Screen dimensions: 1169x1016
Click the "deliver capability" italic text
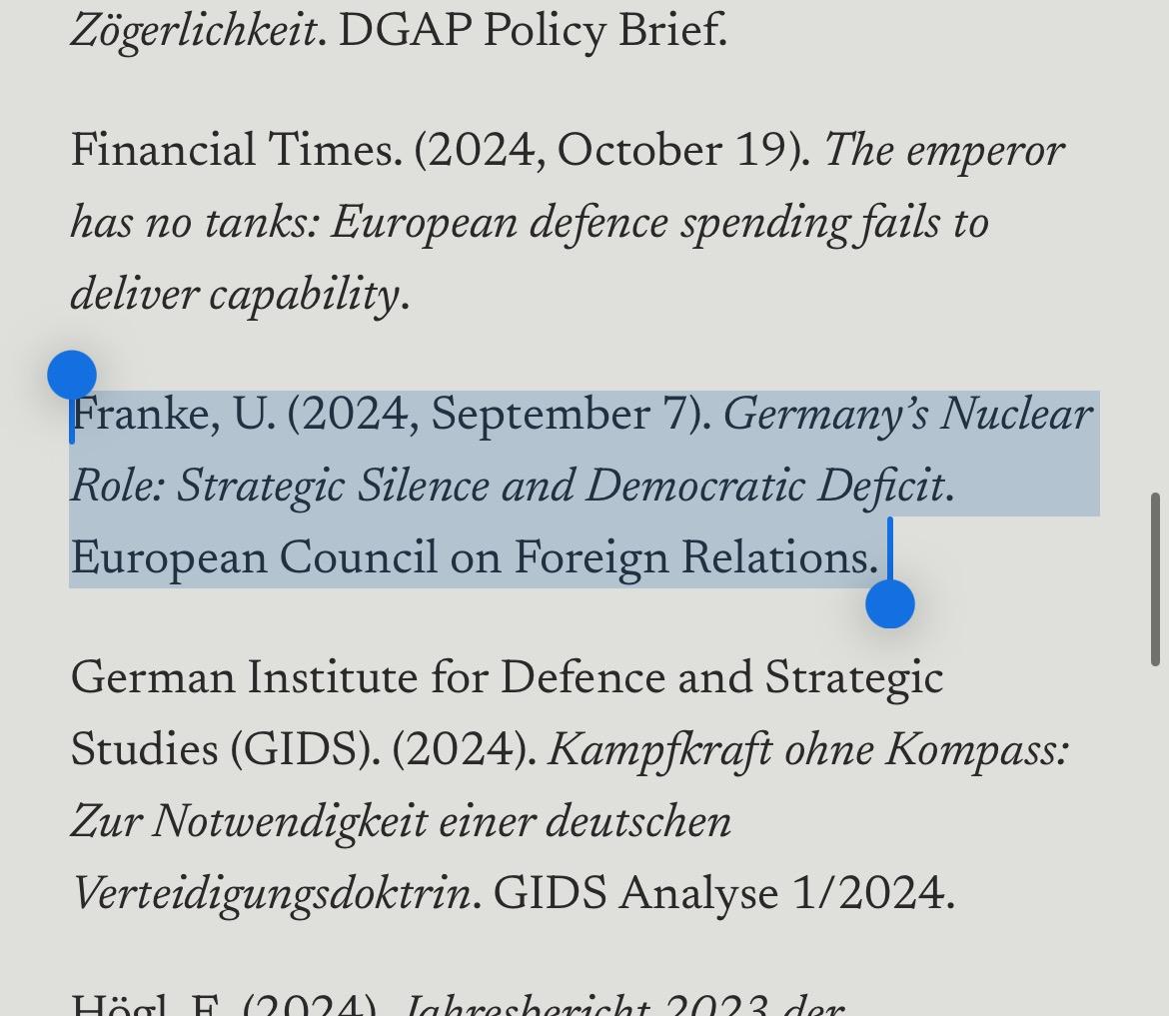tap(235, 296)
